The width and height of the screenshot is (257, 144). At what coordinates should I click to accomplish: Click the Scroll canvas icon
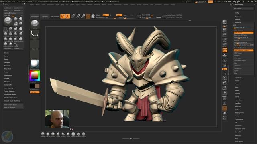225,30
